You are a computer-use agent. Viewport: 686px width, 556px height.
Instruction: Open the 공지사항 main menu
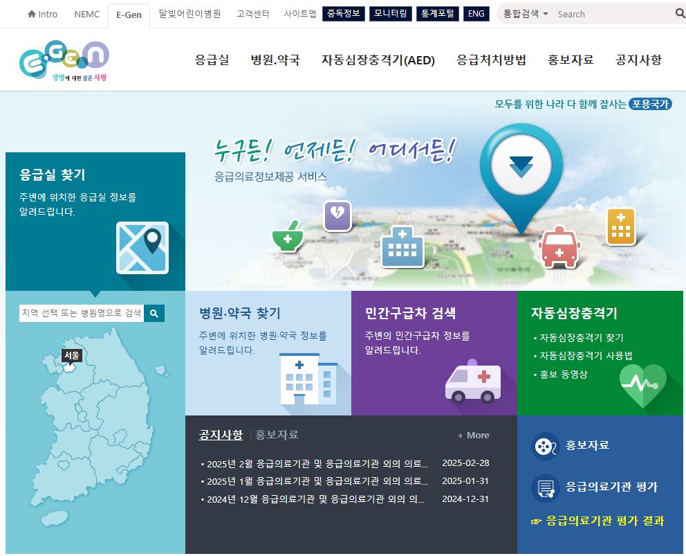point(638,60)
